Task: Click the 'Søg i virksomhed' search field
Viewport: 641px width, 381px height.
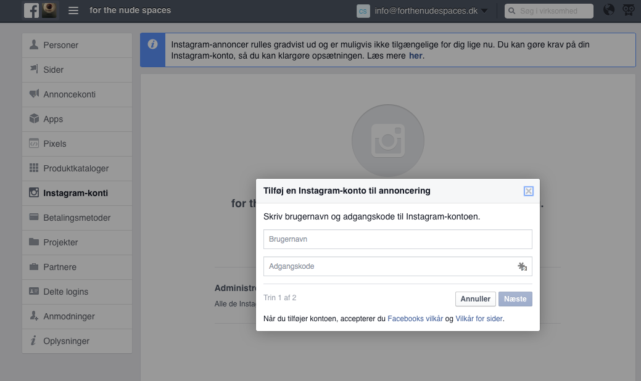Action: 549,11
